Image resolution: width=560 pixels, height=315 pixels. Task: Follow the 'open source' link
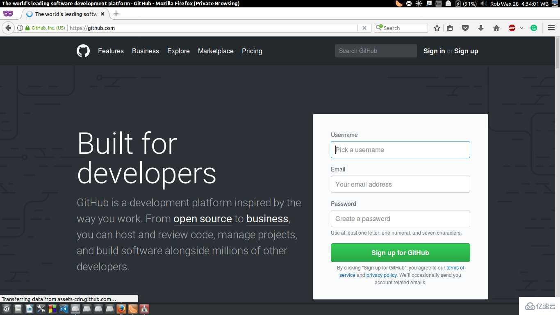pyautogui.click(x=203, y=219)
